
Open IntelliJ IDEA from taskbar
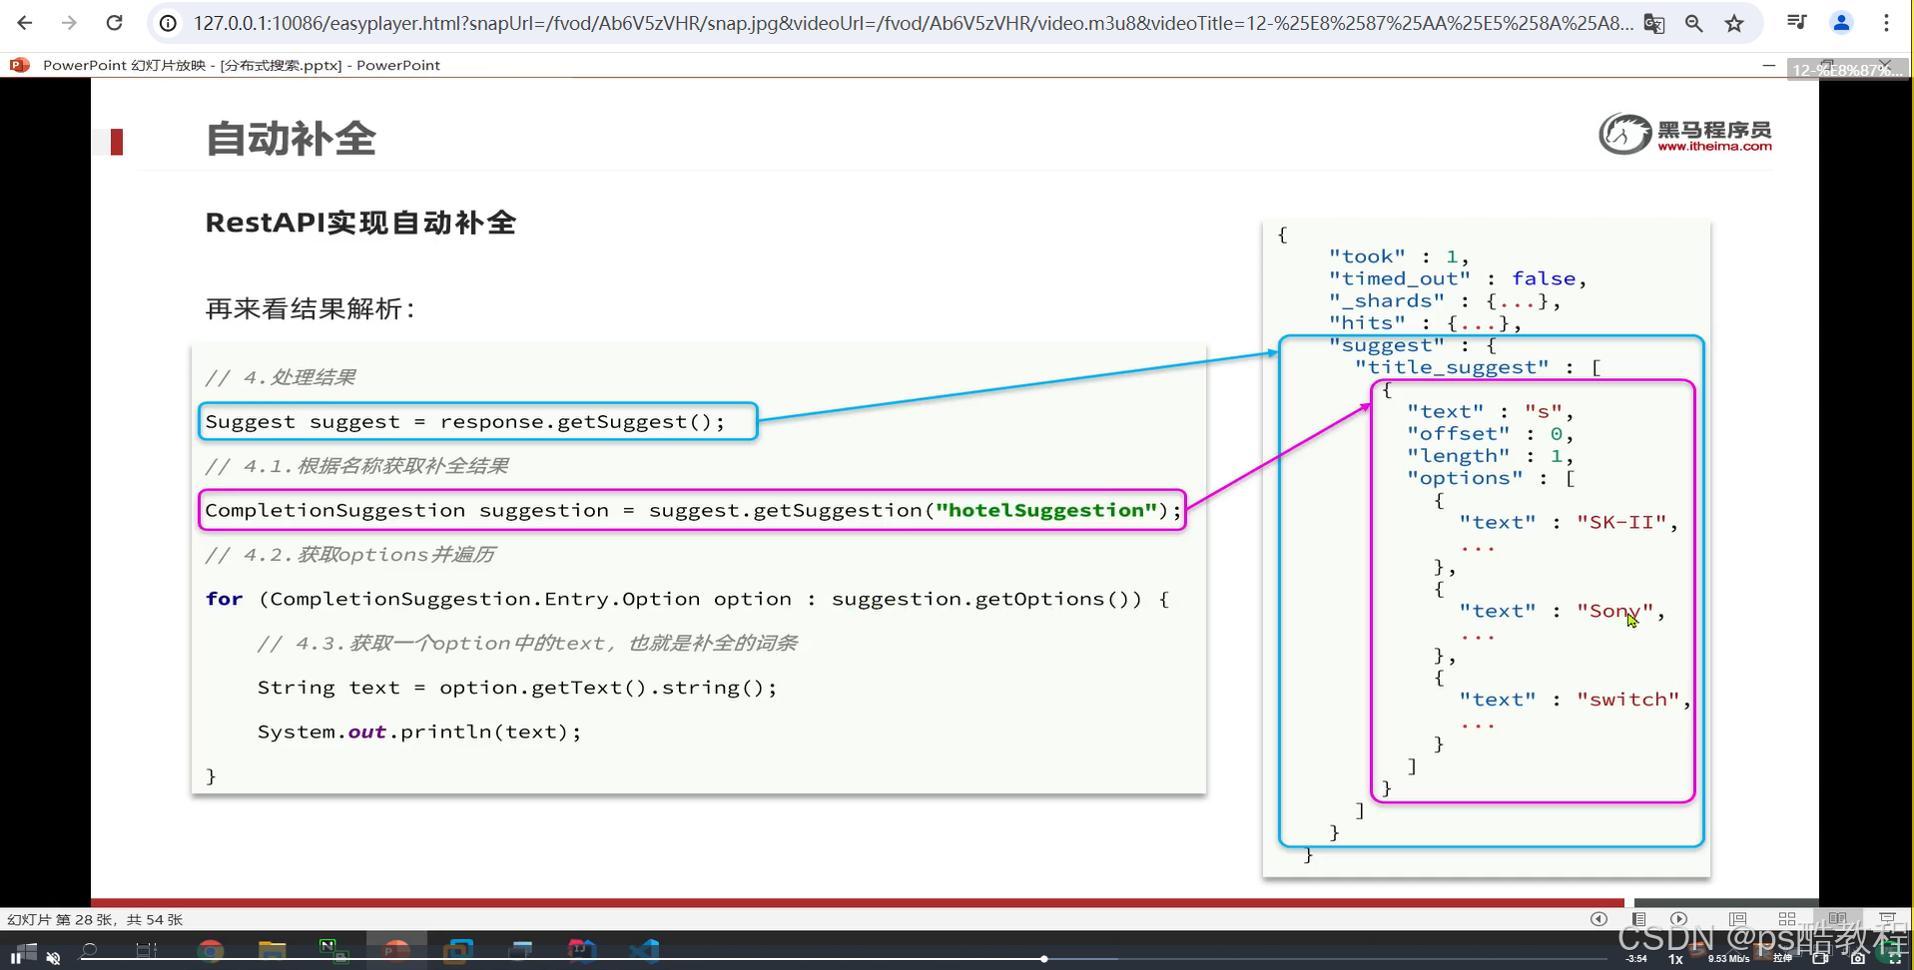click(x=582, y=950)
